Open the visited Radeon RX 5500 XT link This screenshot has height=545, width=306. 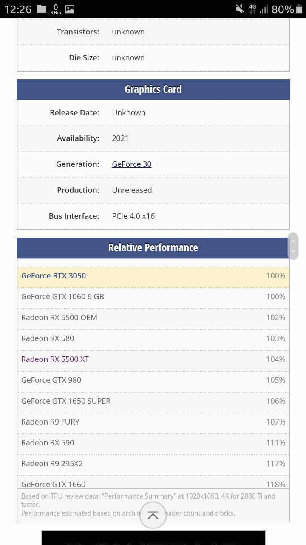tap(55, 359)
